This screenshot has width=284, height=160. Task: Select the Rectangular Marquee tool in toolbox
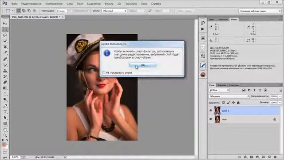[5, 29]
